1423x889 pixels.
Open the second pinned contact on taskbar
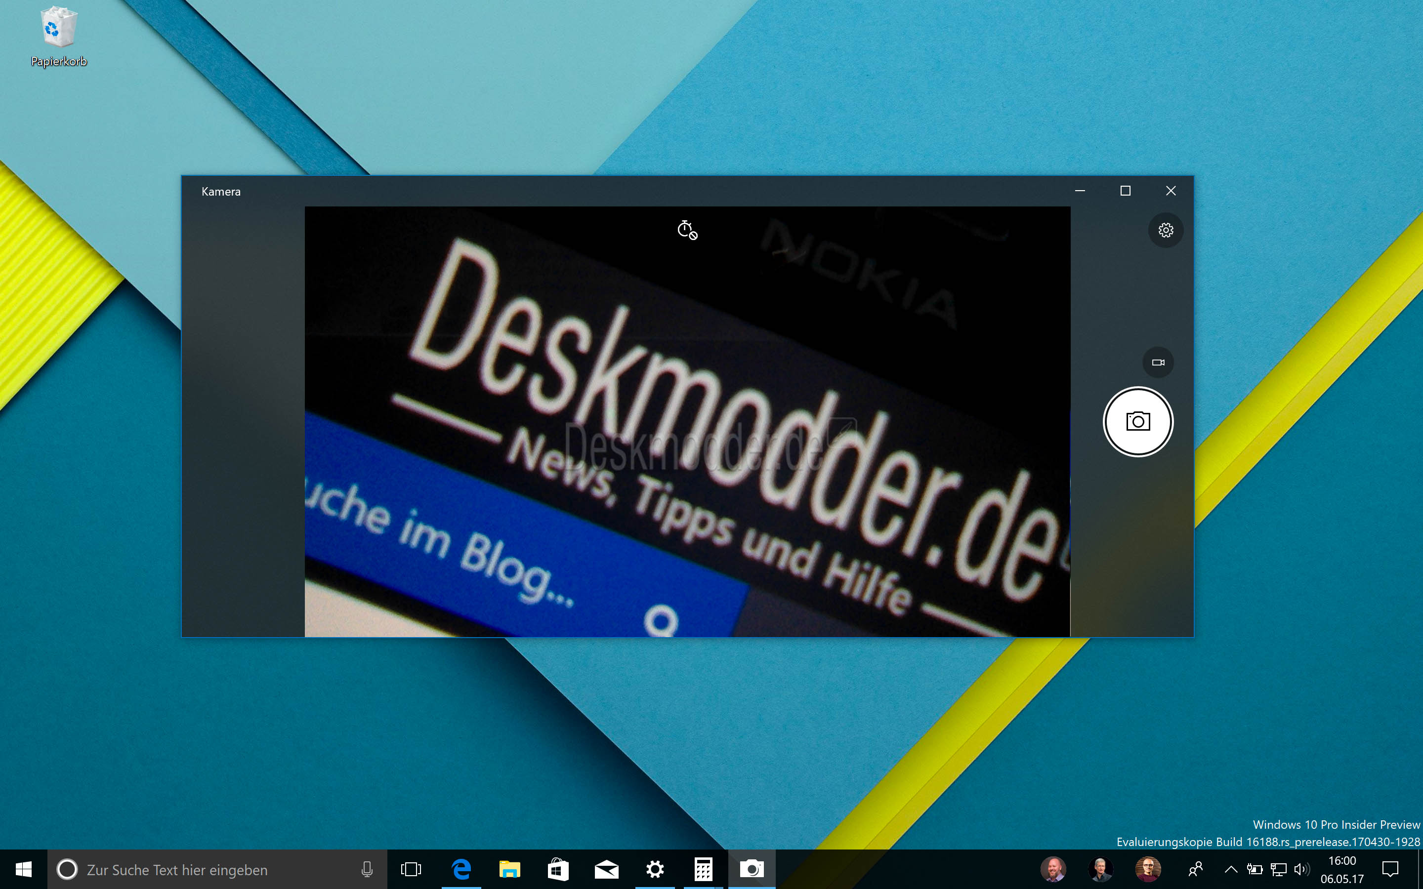1100,869
